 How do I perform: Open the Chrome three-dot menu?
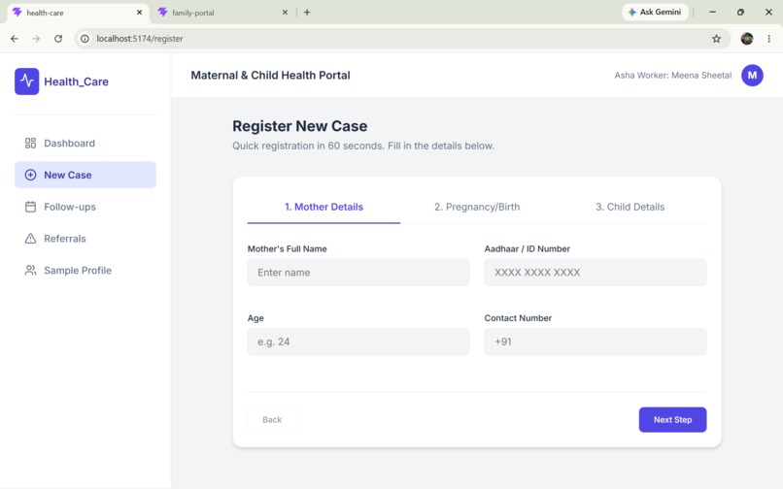(x=769, y=39)
